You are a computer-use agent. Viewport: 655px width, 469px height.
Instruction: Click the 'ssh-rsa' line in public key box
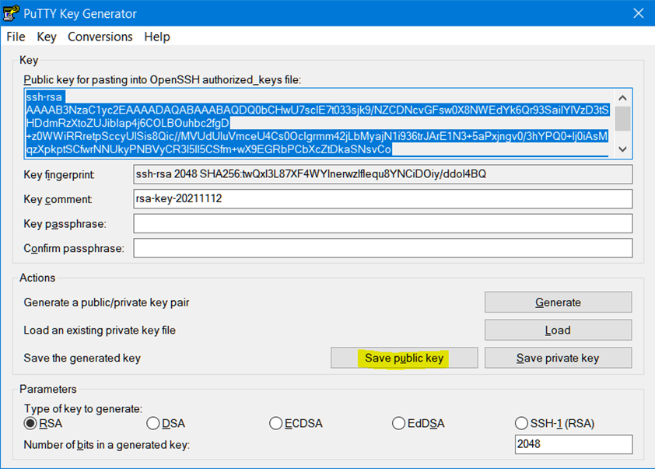[x=44, y=97]
